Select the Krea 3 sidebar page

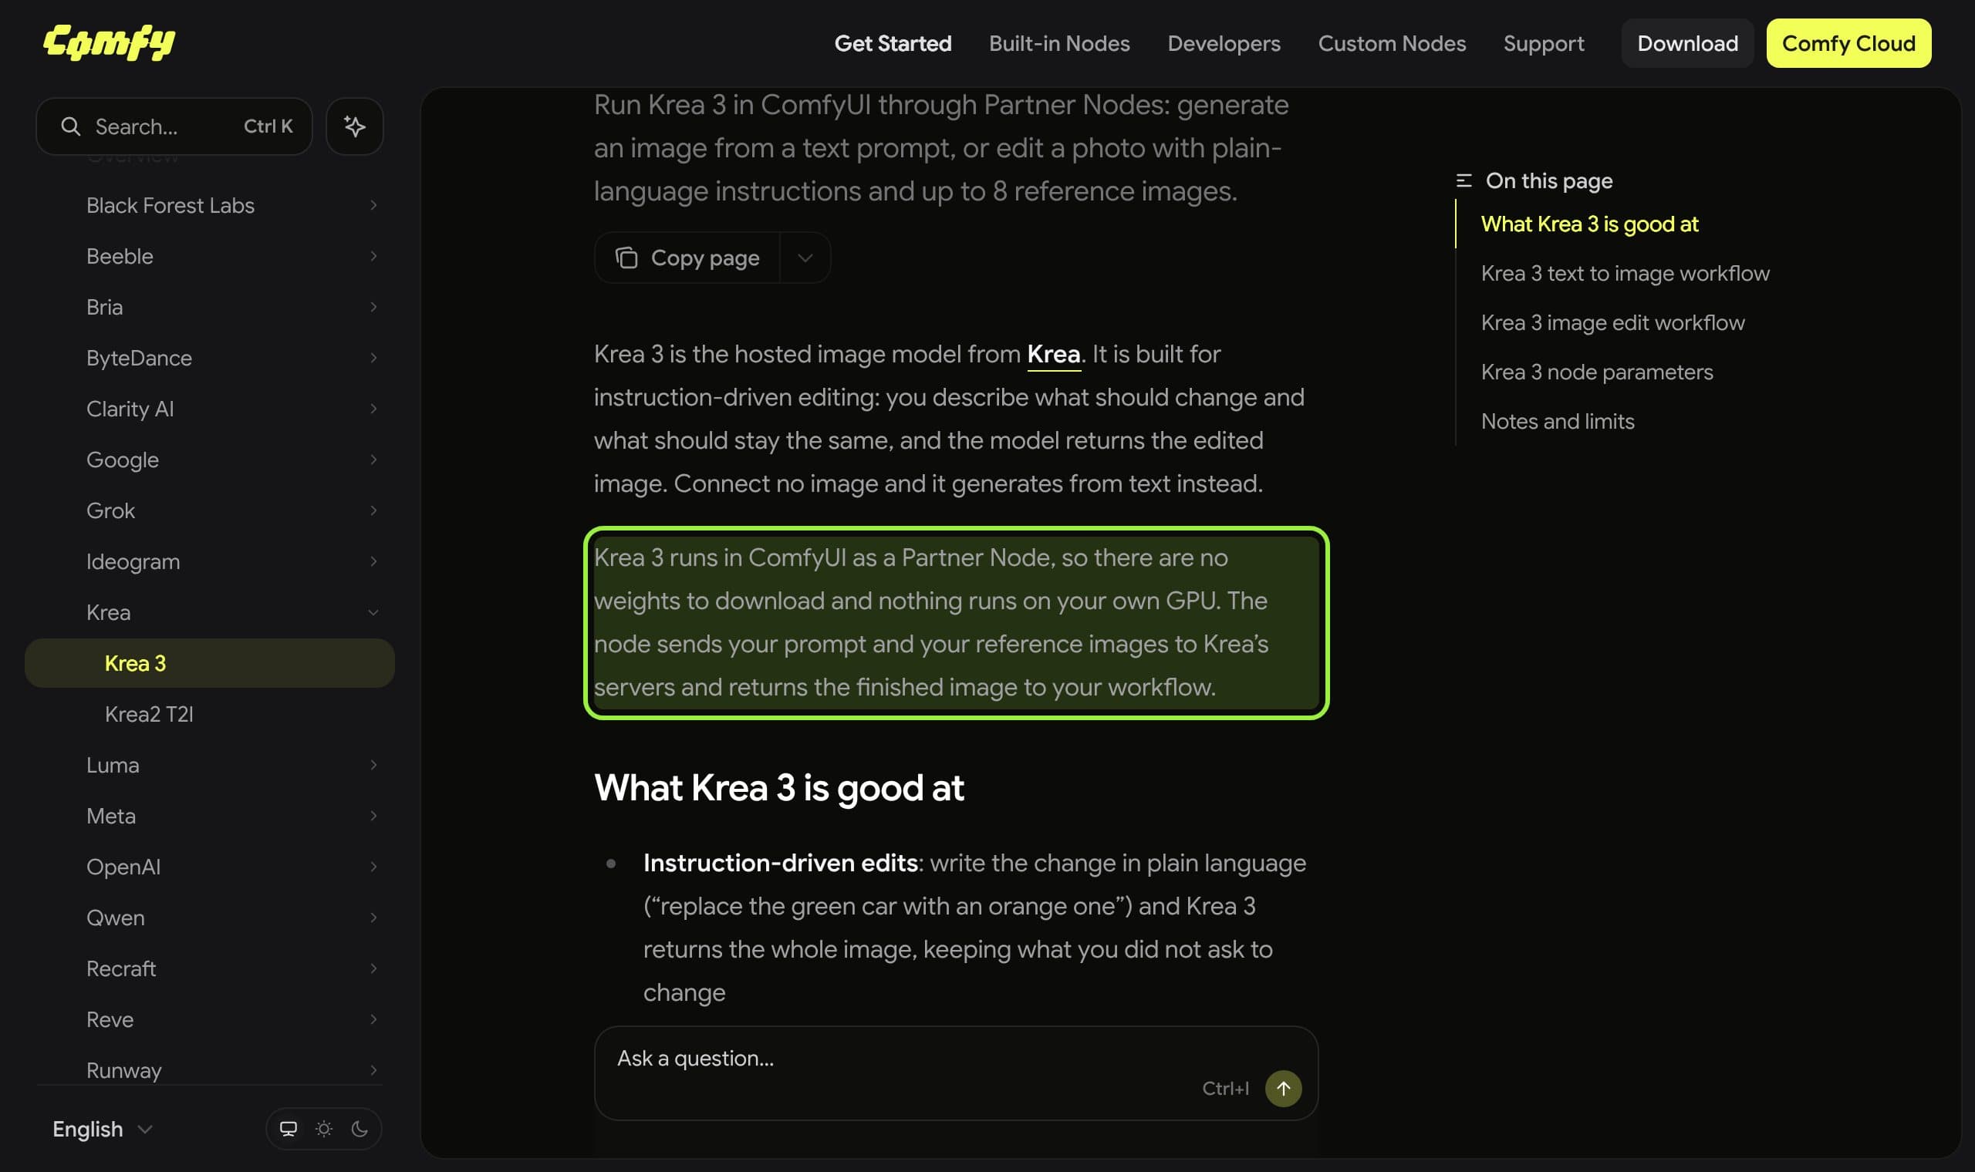click(x=209, y=663)
